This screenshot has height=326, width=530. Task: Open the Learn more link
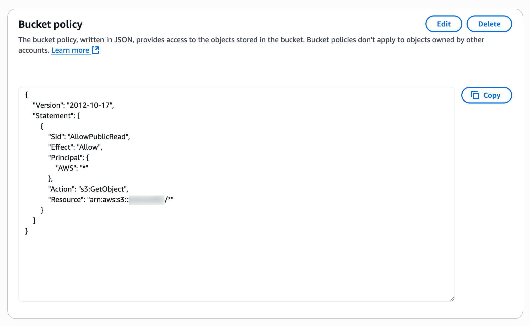click(x=70, y=50)
